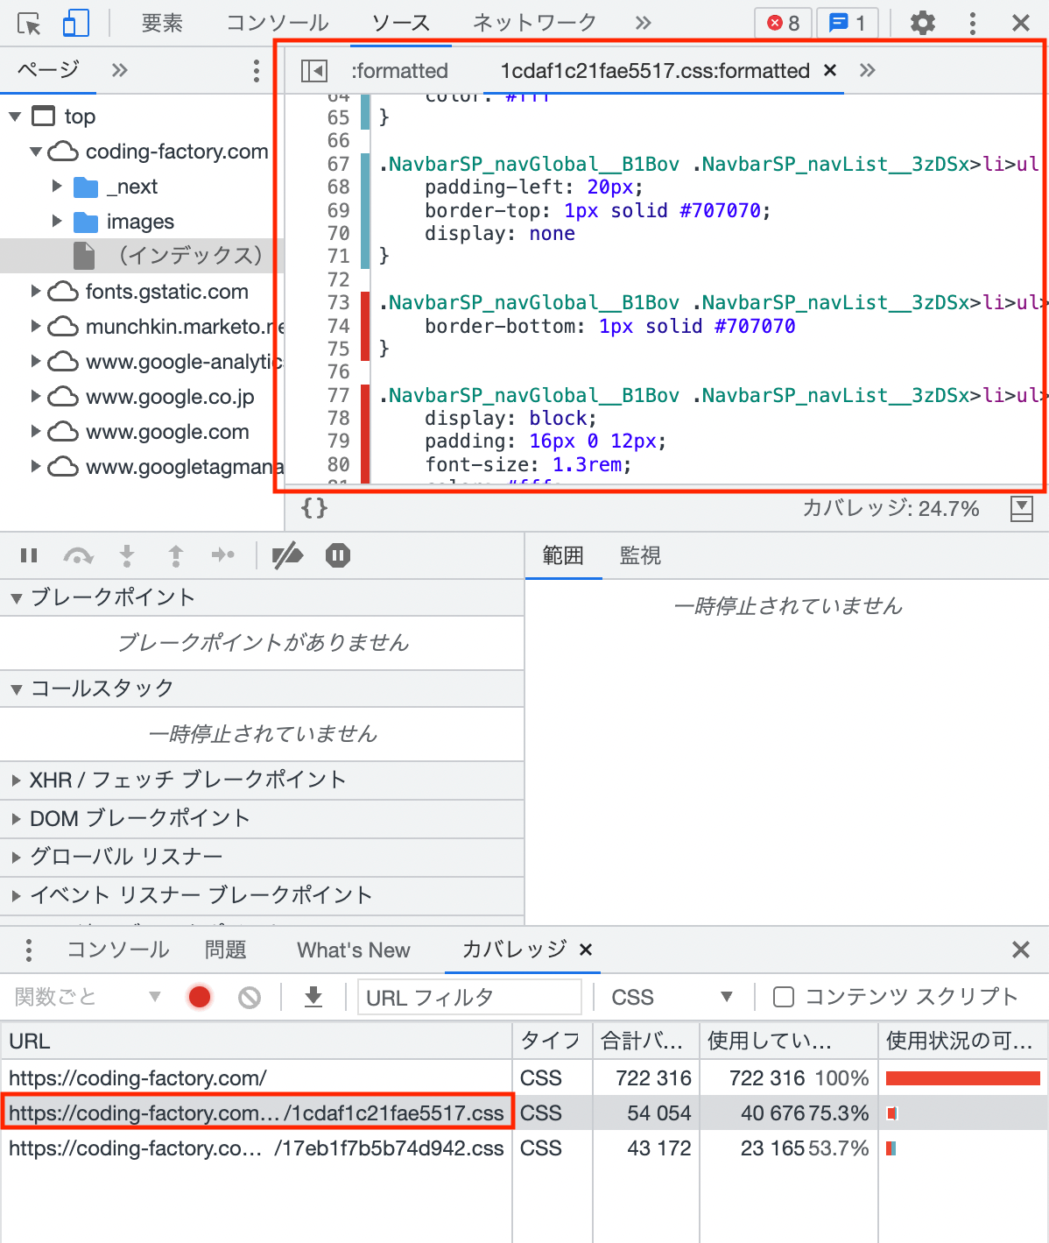Deactivate all breakpoints via the slash icon
The image size is (1049, 1243).
pyautogui.click(x=287, y=555)
